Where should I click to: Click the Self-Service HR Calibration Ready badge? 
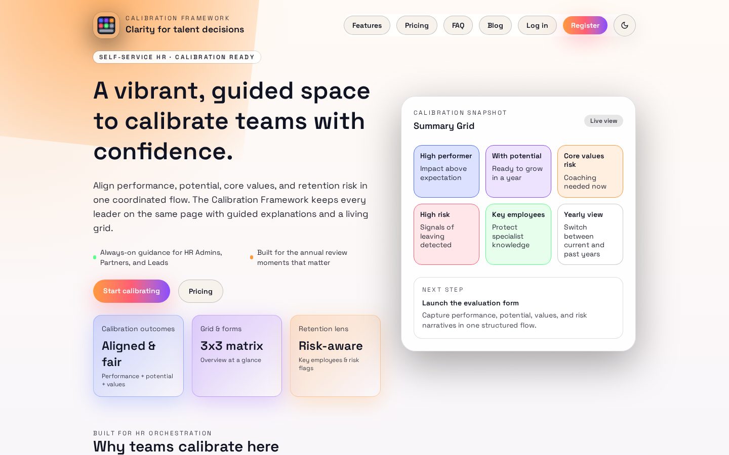pos(177,57)
